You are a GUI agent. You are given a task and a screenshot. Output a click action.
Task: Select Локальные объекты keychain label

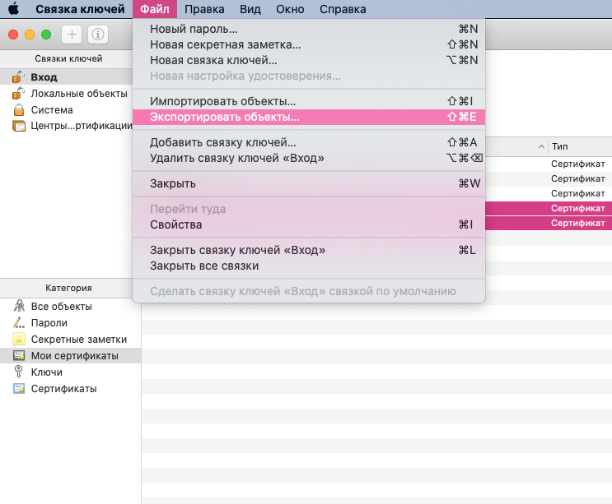[x=79, y=94]
